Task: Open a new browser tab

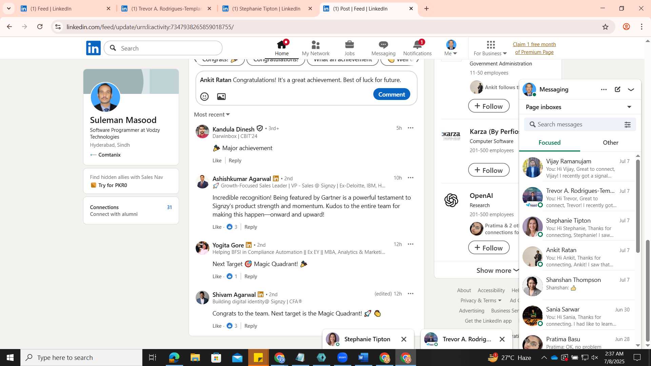Action: click(x=427, y=8)
